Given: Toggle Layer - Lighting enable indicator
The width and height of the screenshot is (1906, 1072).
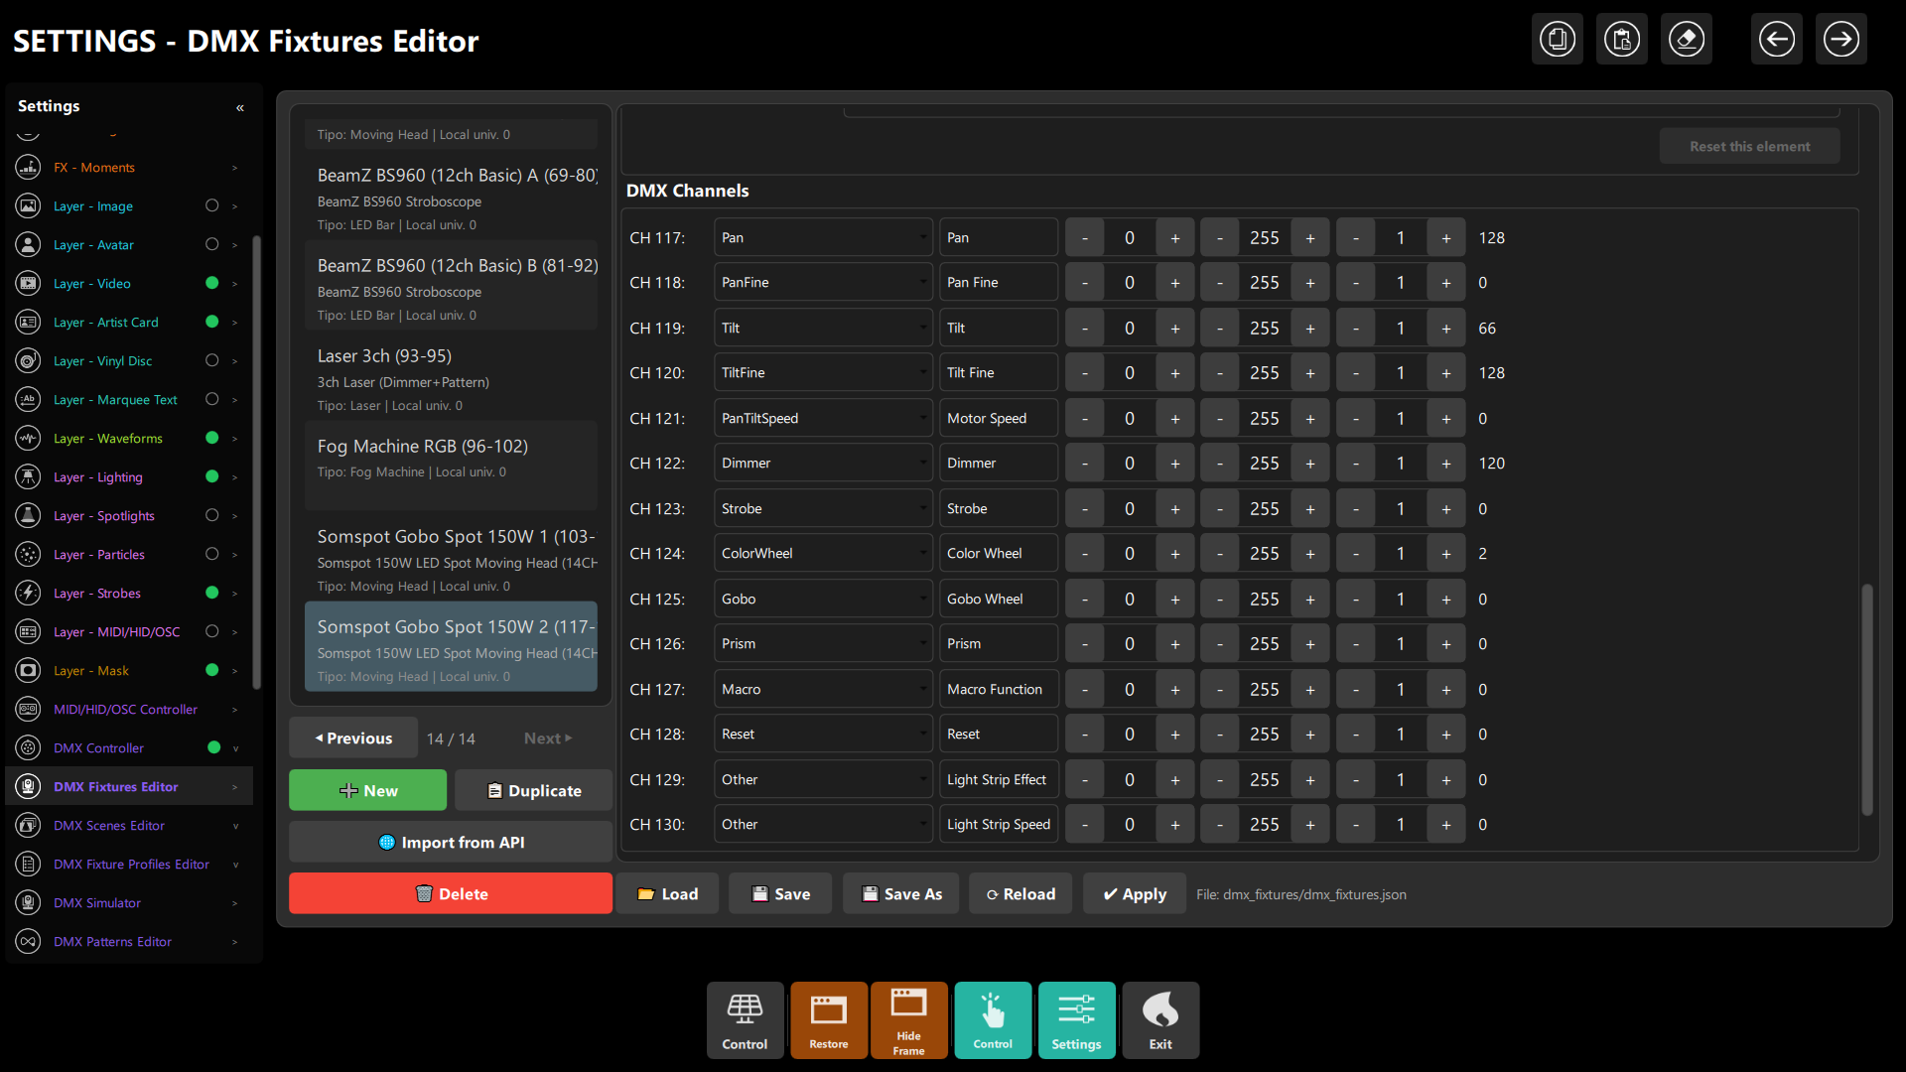Looking at the screenshot, I should [x=211, y=477].
